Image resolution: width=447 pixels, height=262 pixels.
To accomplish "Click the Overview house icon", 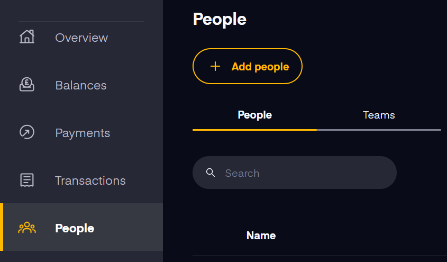I will click(x=27, y=37).
